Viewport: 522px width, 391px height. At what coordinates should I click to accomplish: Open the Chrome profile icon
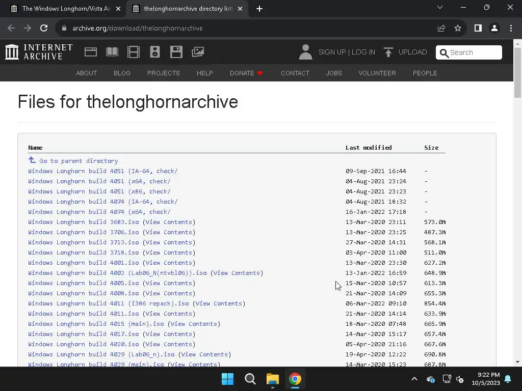pyautogui.click(x=494, y=29)
